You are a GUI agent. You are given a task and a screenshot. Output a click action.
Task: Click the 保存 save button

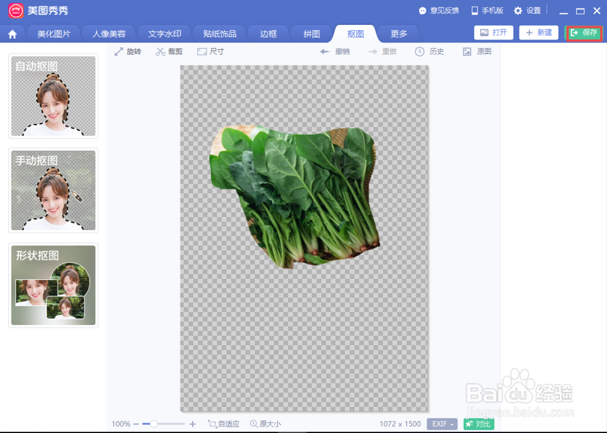(x=584, y=33)
